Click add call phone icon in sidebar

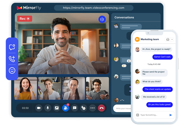pyautogui.click(x=12, y=59)
